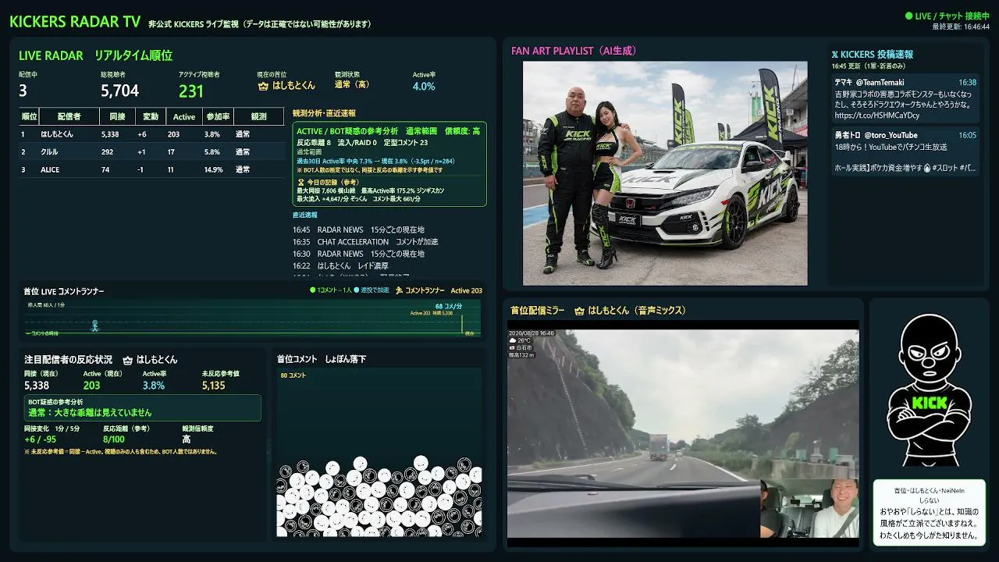Click the 16:45 RADAR NEWS entry
This screenshot has width=999, height=562.
coord(358,230)
